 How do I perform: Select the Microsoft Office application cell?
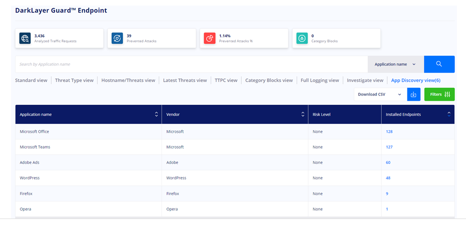coord(89,131)
